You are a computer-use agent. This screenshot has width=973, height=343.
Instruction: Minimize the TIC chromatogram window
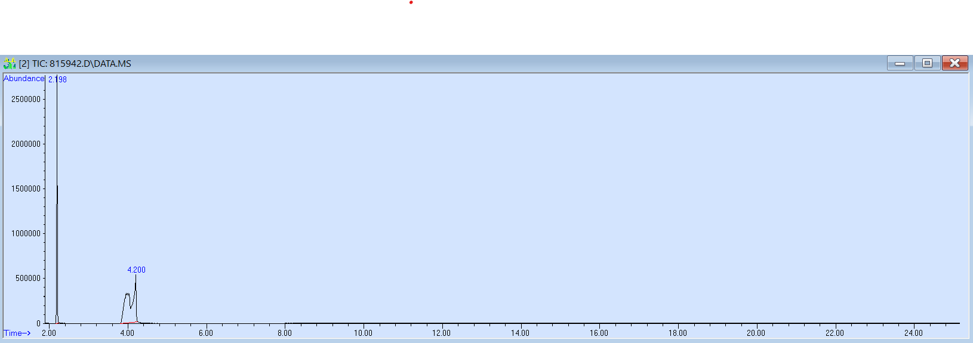[900, 63]
